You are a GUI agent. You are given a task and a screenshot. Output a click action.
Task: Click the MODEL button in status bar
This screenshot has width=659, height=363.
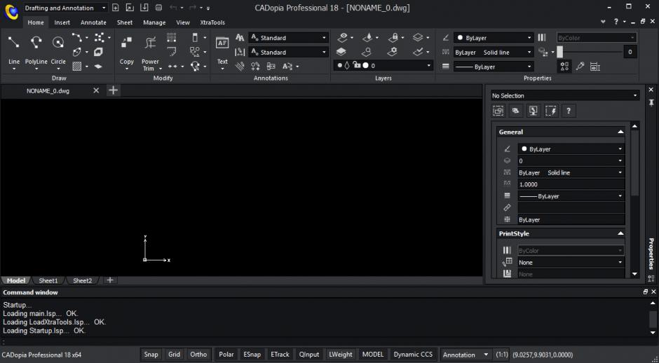click(x=373, y=355)
